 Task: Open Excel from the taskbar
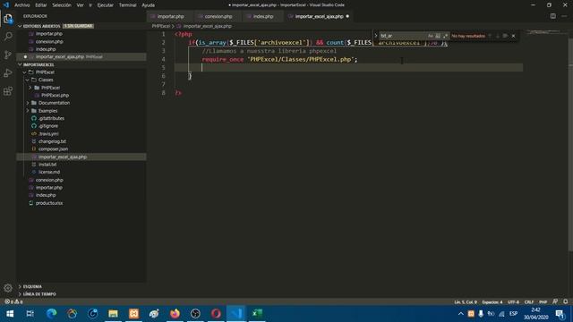(257, 314)
